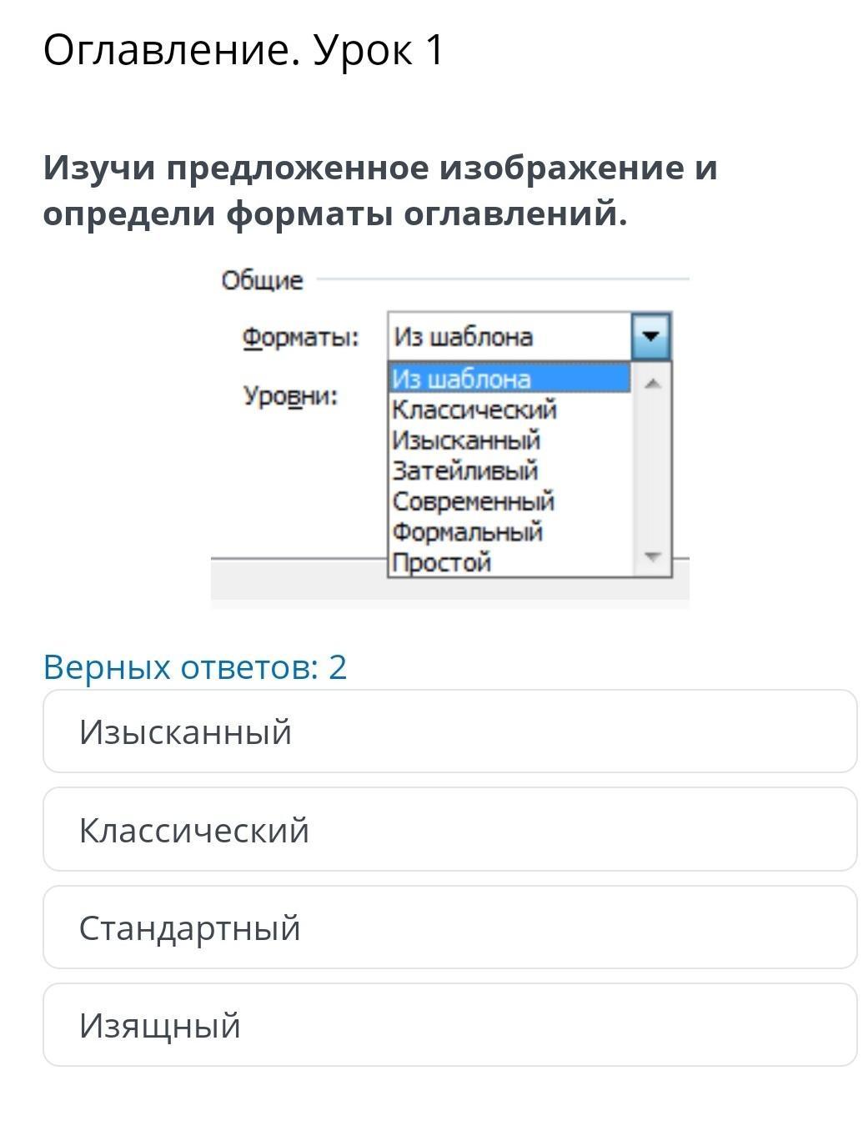Image resolution: width=863 pixels, height=1136 pixels.
Task: Choose the answer option Изящный
Action: [449, 1025]
